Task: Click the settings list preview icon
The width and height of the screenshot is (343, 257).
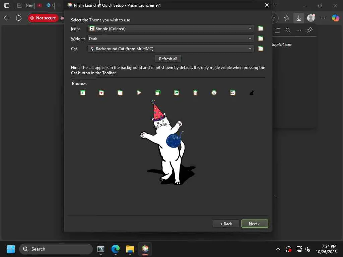Action: pyautogui.click(x=233, y=93)
